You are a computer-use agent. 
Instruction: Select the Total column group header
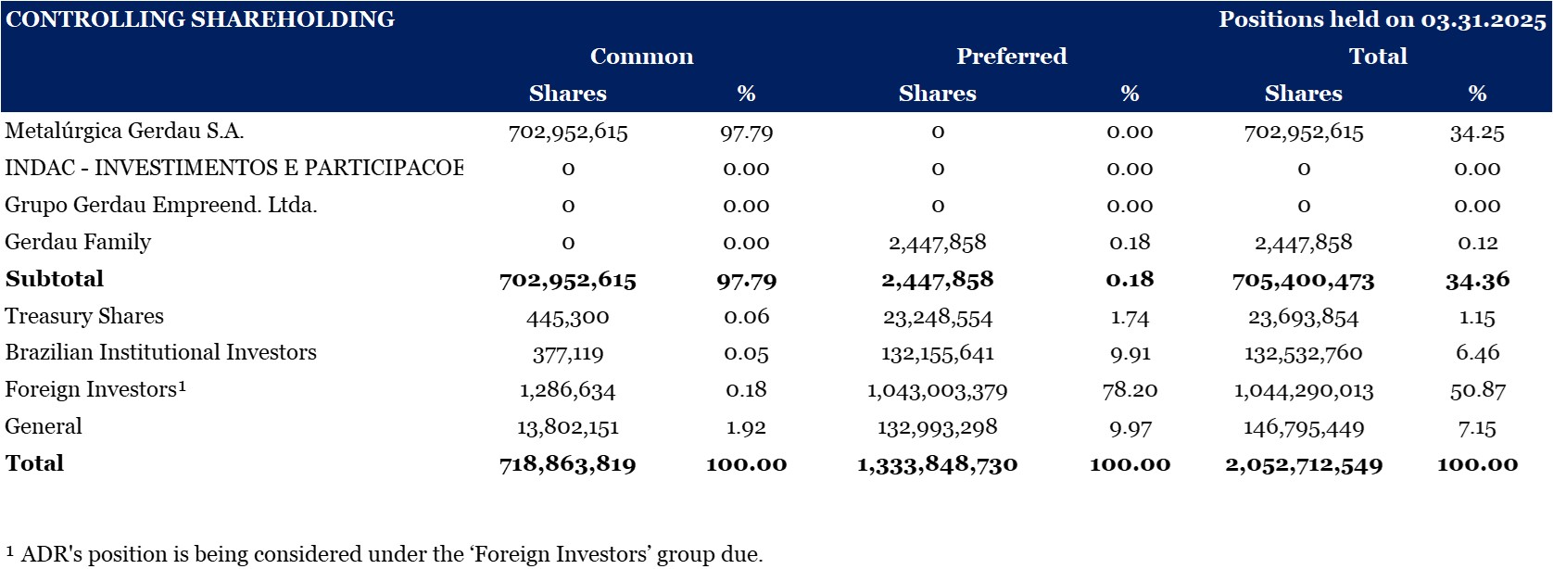1377,57
